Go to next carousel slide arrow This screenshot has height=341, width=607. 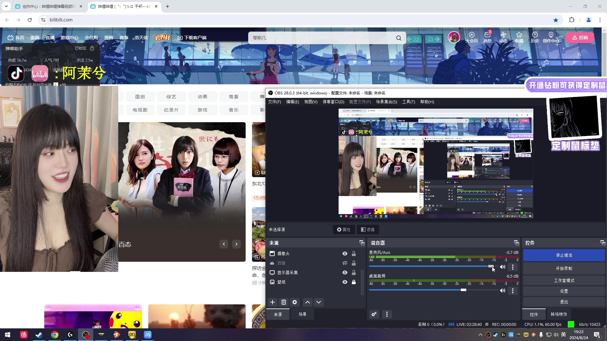(236, 244)
